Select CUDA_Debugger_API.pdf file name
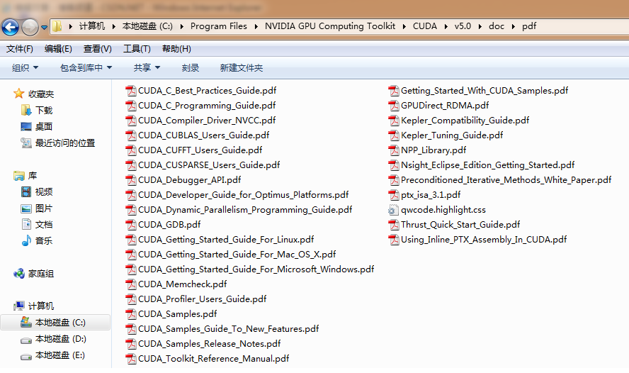 click(190, 180)
